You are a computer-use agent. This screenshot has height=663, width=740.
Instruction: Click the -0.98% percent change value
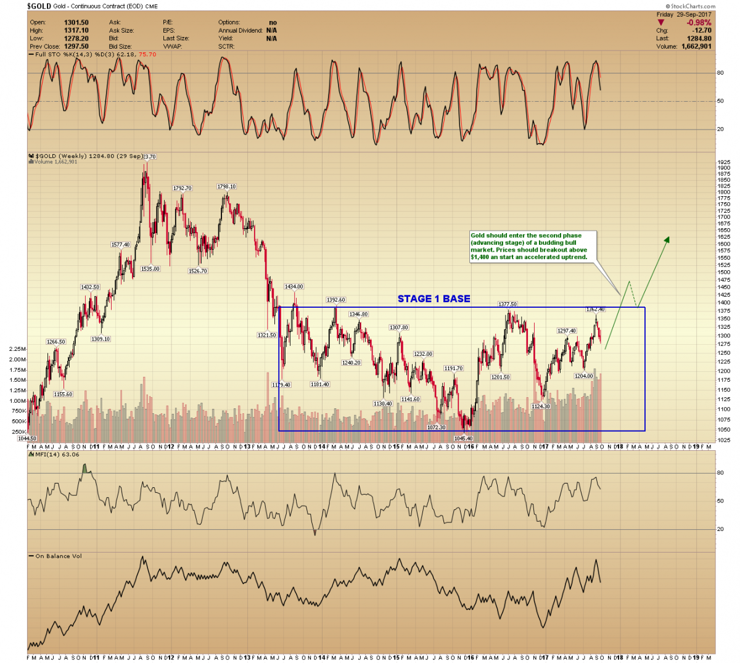pos(699,23)
